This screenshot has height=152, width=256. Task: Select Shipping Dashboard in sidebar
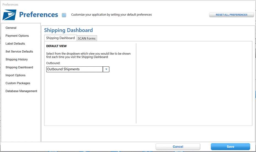tap(19, 67)
